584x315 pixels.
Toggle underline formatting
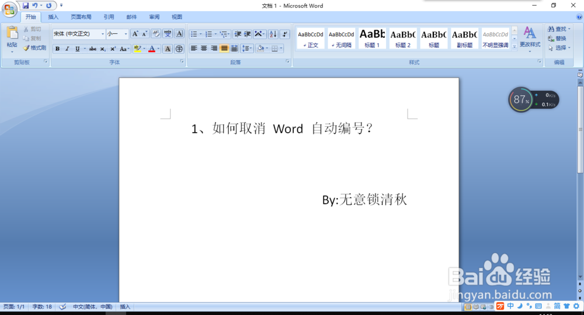[78, 49]
